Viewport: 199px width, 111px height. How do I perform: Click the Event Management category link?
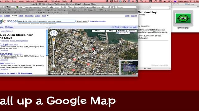pyautogui.click(x=19, y=41)
